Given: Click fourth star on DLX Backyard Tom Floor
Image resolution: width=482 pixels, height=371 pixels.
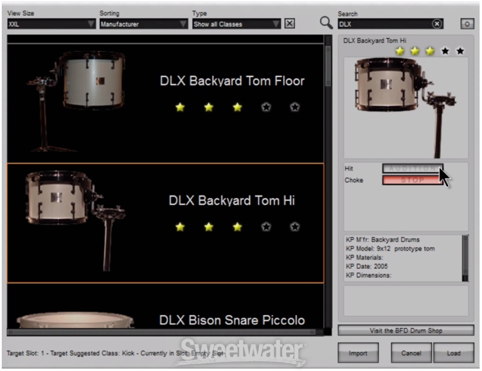Looking at the screenshot, I should point(266,107).
